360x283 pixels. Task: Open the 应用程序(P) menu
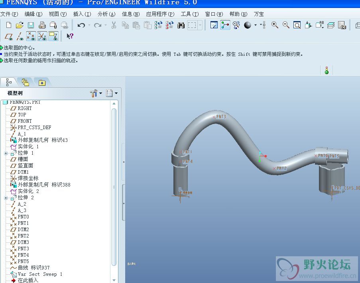click(160, 14)
